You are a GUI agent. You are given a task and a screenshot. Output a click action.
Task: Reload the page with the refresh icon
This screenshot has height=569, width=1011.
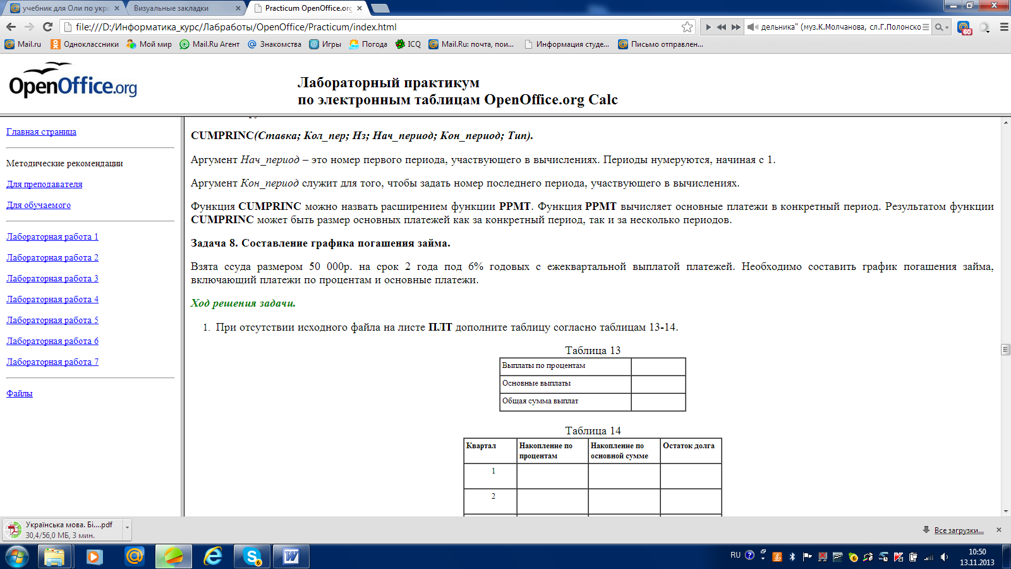tap(47, 27)
